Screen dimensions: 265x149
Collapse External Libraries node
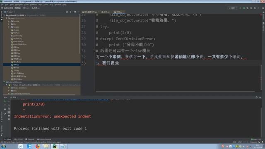4,82
